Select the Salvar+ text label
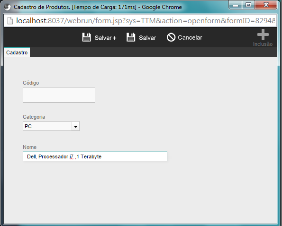The width and height of the screenshot is (282, 226). click(105, 38)
